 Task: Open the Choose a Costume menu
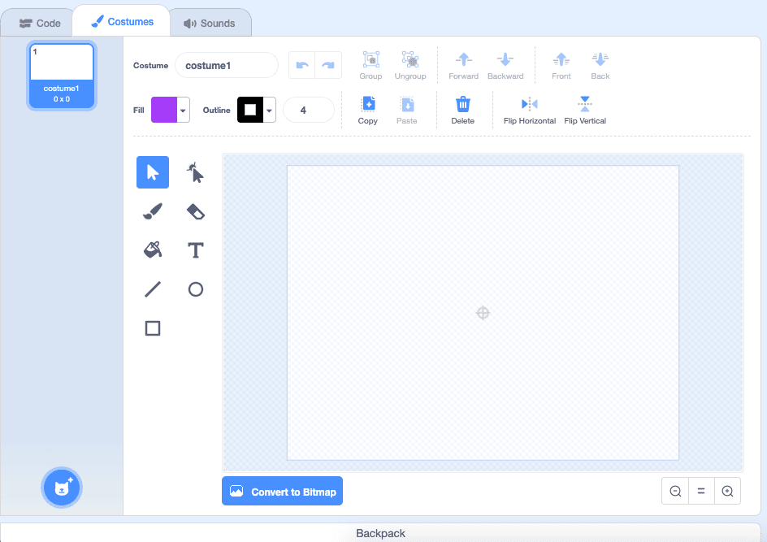[x=62, y=488]
